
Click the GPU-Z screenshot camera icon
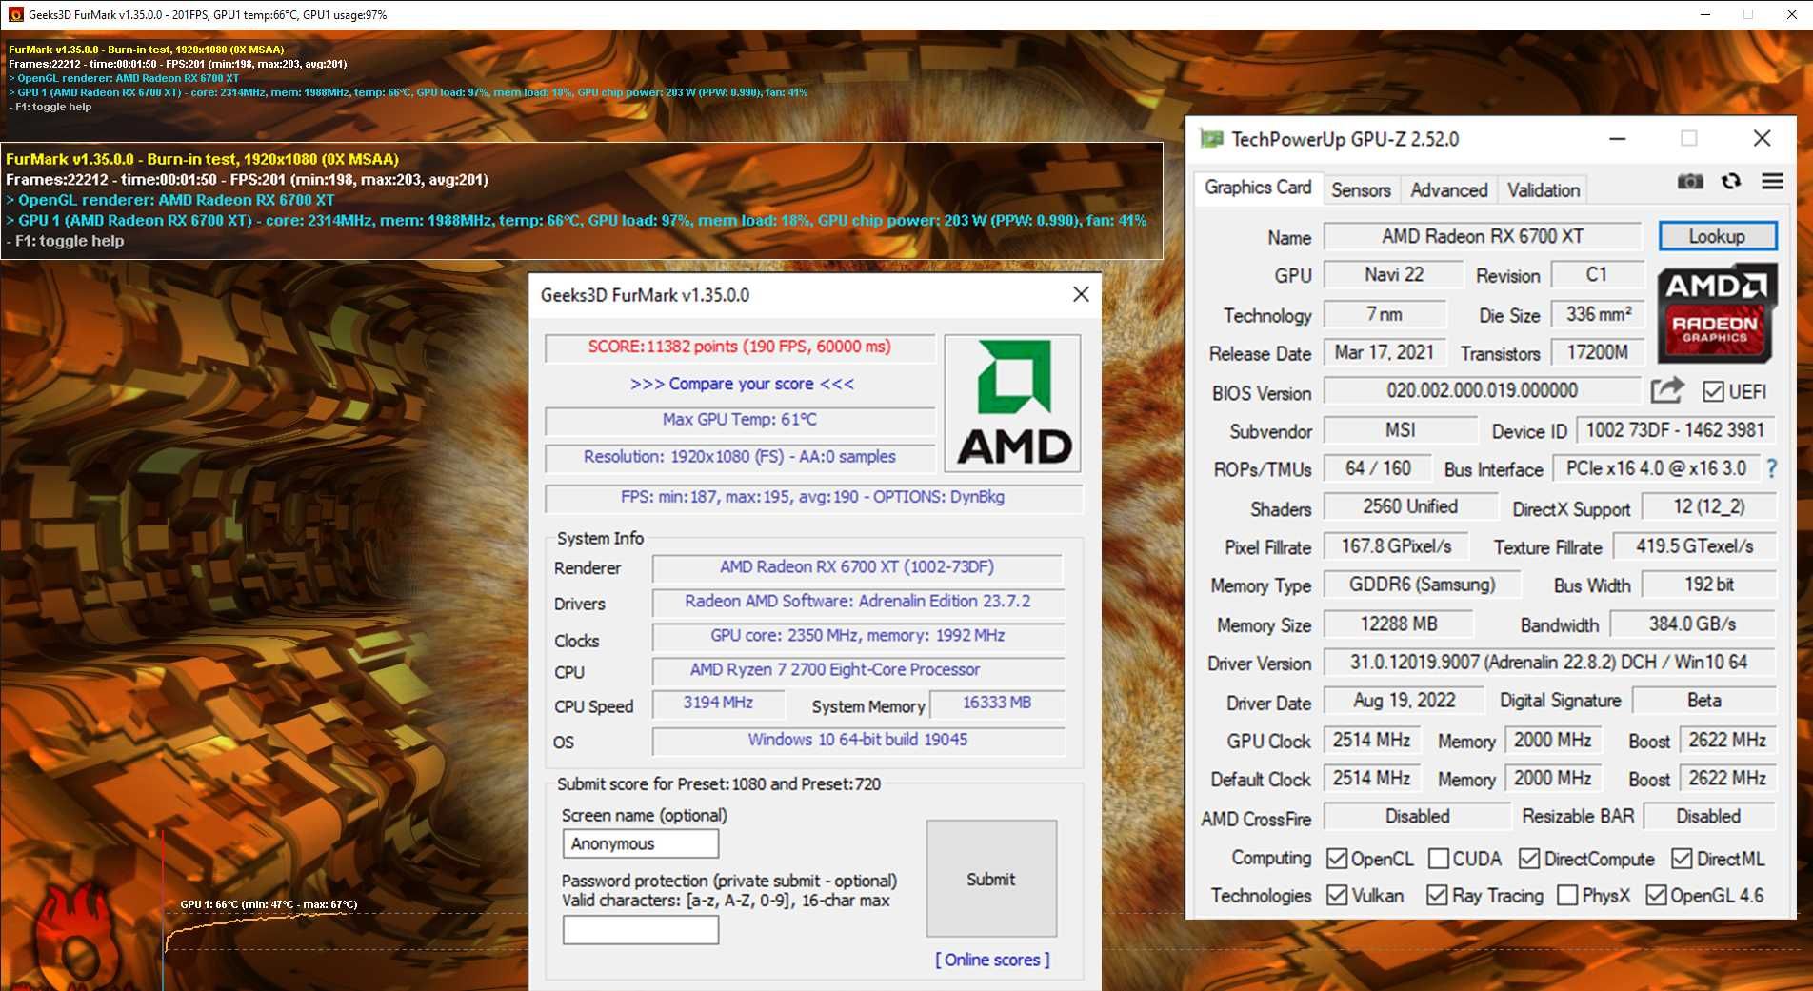(x=1690, y=181)
